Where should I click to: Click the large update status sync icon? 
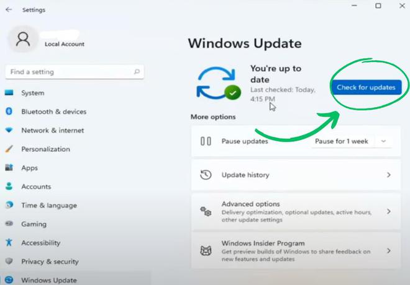[x=219, y=84]
